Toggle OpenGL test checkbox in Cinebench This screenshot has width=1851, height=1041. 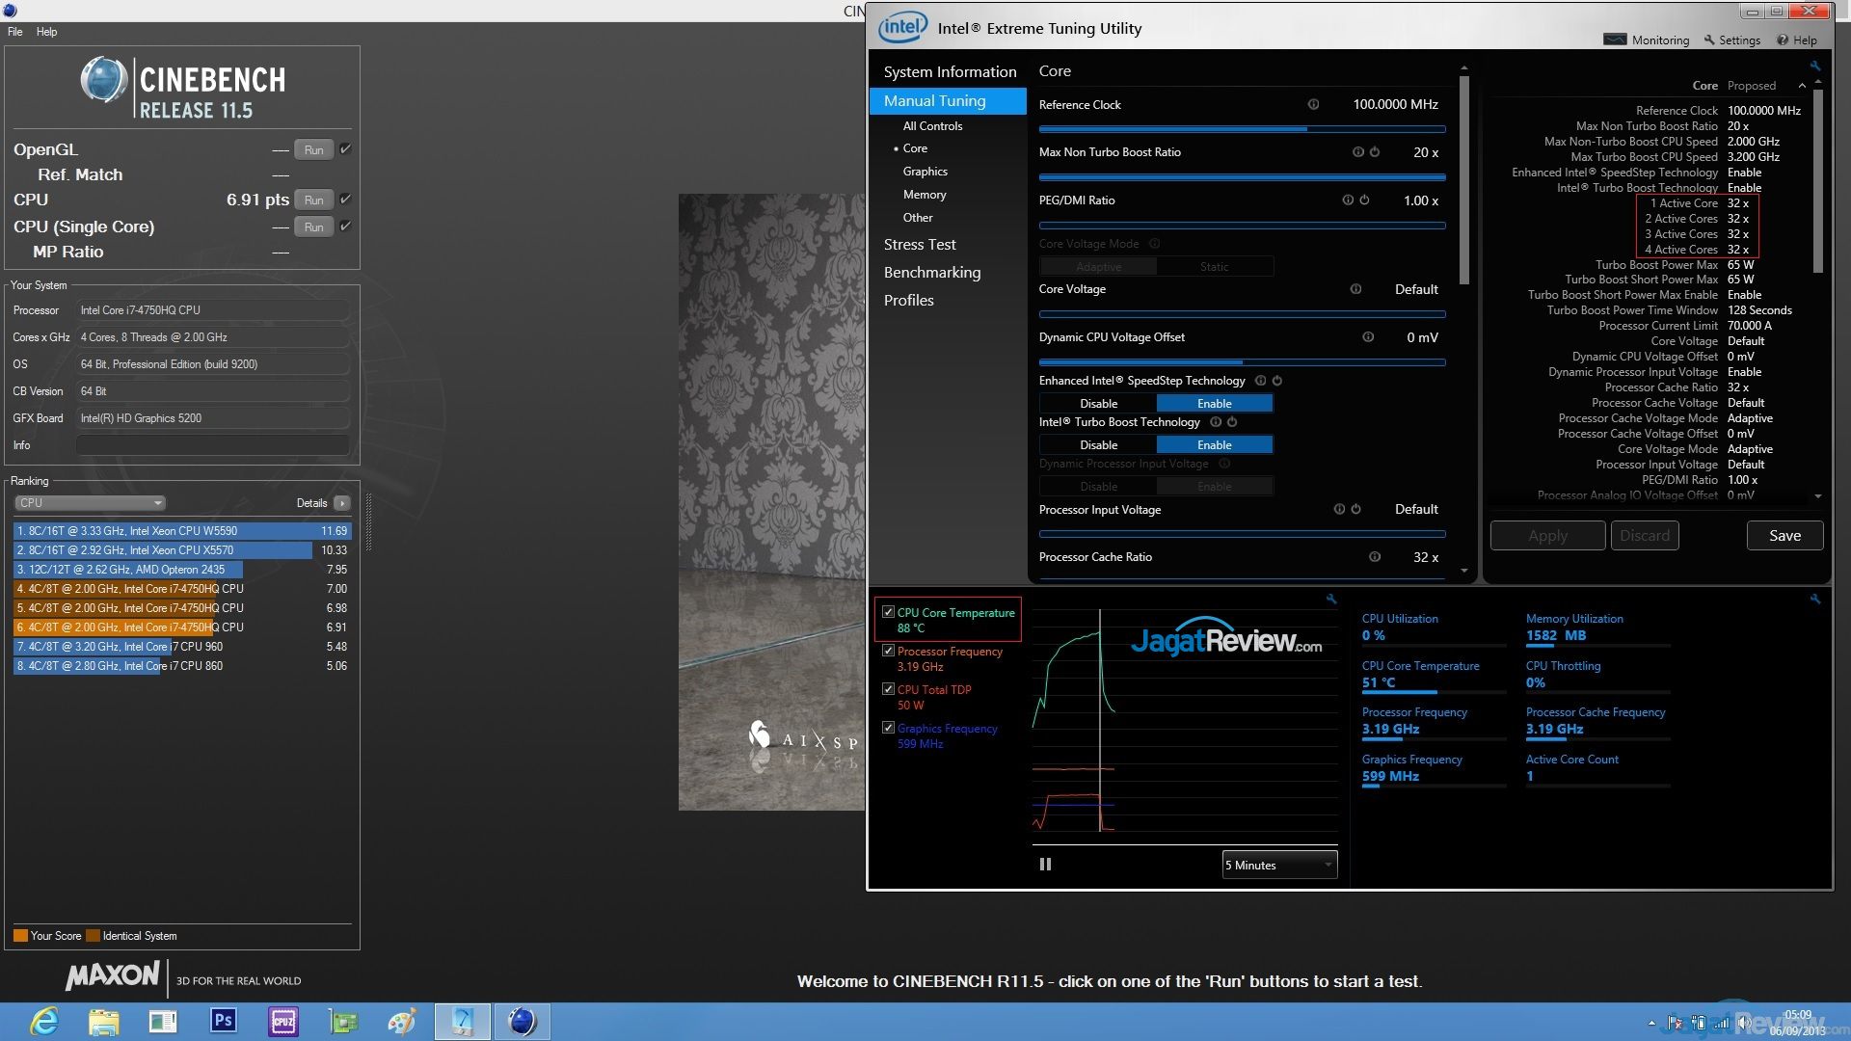[x=345, y=149]
